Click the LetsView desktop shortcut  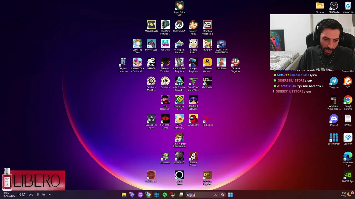pyautogui.click(x=348, y=139)
